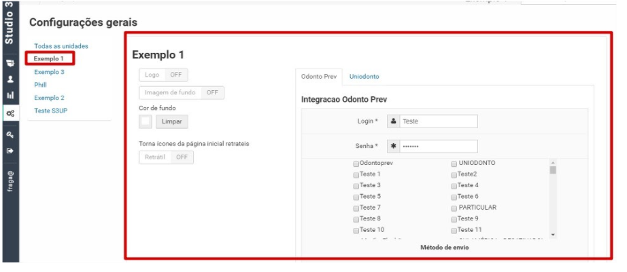Toggle the Imagem de fundo switch

[x=182, y=92]
